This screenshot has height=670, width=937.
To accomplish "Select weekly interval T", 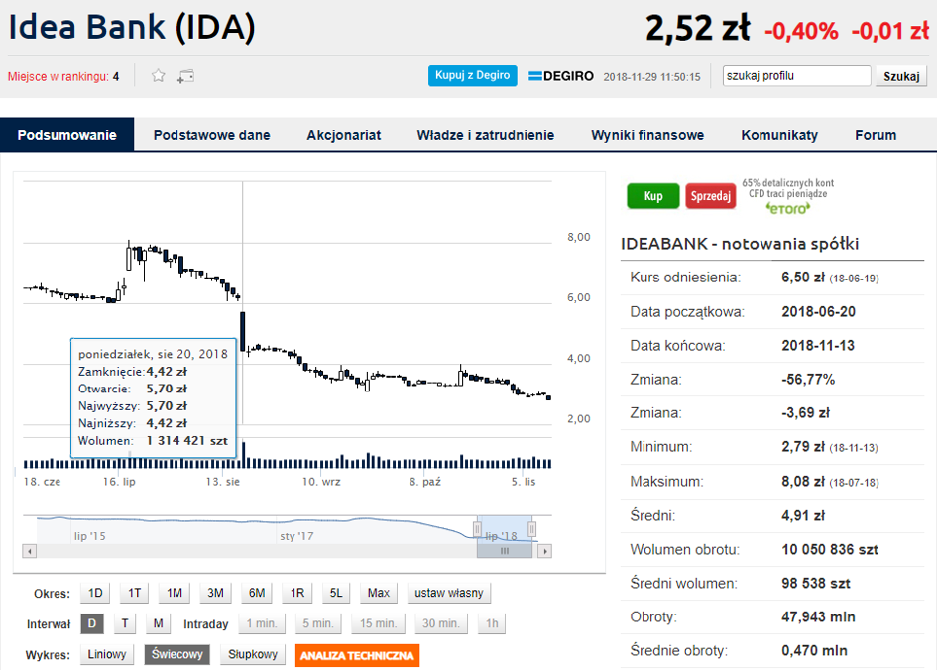I will click(125, 624).
